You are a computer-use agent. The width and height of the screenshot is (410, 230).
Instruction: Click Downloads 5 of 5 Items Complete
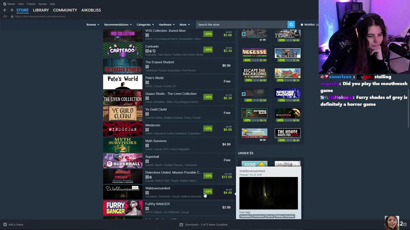click(206, 225)
